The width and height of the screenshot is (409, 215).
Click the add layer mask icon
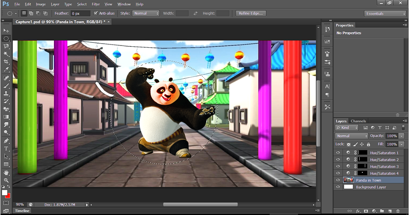click(366, 211)
